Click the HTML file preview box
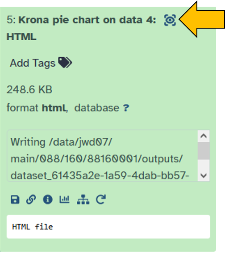 [108, 227]
